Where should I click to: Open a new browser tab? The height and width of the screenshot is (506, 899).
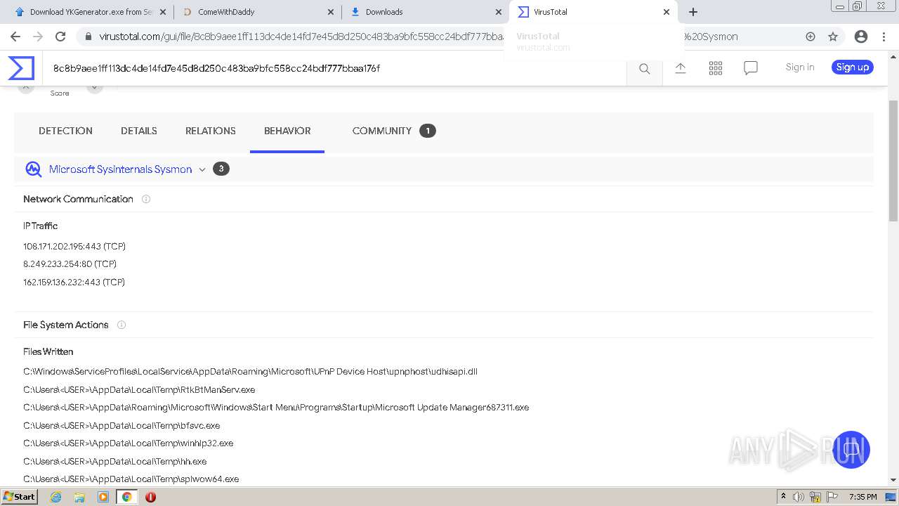coord(693,12)
